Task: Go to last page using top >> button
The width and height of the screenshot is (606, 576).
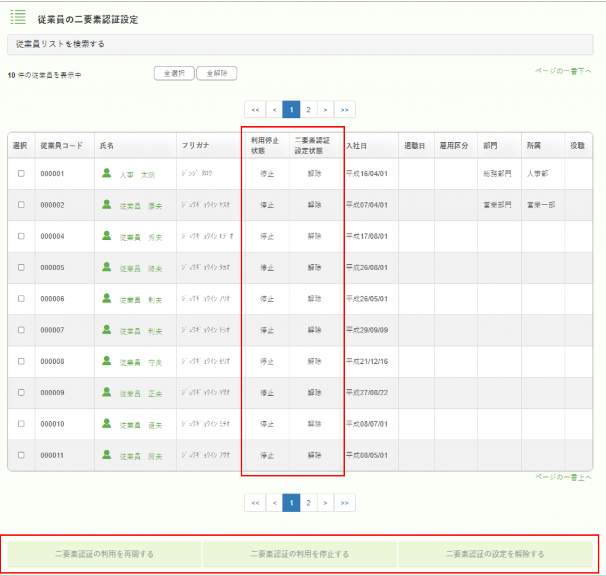Action: tap(344, 110)
